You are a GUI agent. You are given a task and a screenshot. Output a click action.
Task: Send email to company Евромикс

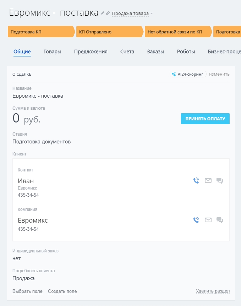coord(208,220)
